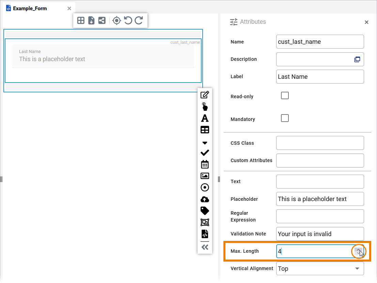Image resolution: width=377 pixels, height=283 pixels.
Task: Click the center target icon in toolbar
Action: pyautogui.click(x=116, y=20)
